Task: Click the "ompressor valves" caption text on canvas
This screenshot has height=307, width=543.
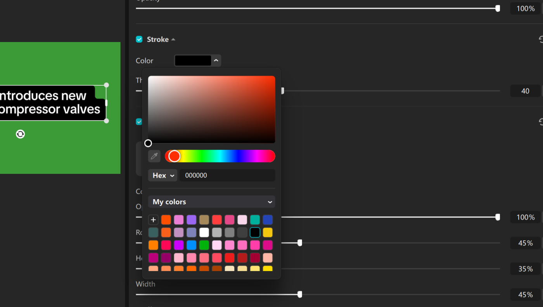Action: click(x=50, y=109)
